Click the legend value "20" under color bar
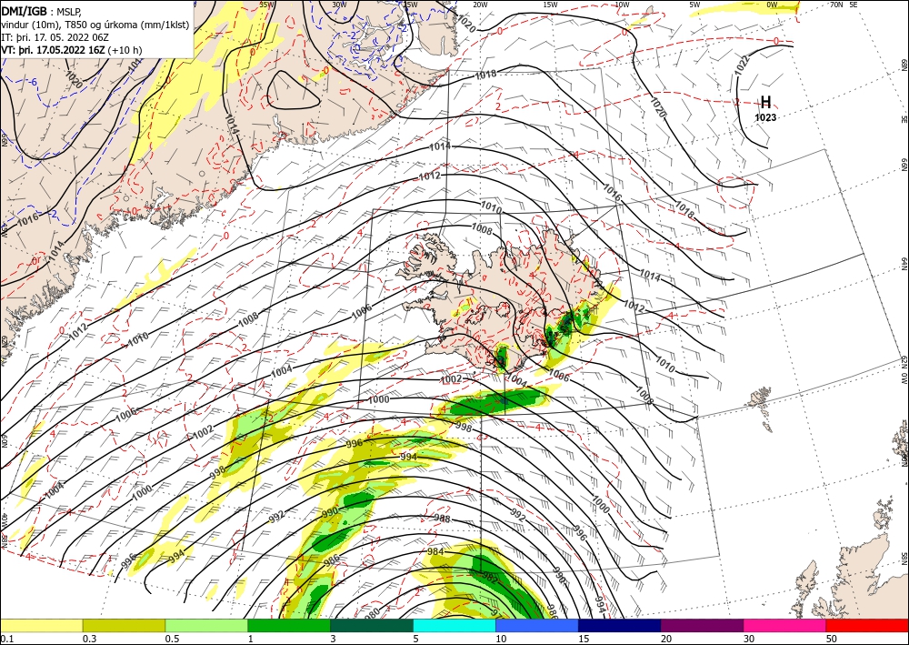 click(666, 639)
